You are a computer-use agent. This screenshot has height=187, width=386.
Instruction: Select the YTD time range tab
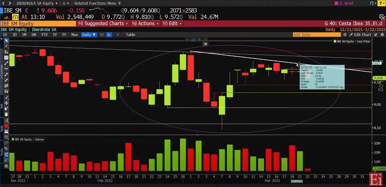click(x=44, y=35)
